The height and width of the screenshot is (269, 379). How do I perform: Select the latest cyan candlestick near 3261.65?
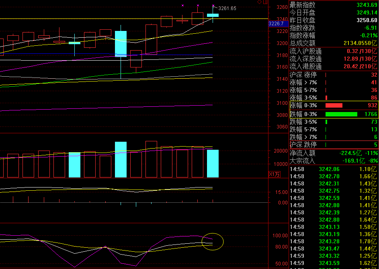[x=213, y=15]
